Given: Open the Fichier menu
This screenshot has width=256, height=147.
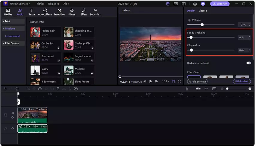Looking at the screenshot, I should [40, 4].
